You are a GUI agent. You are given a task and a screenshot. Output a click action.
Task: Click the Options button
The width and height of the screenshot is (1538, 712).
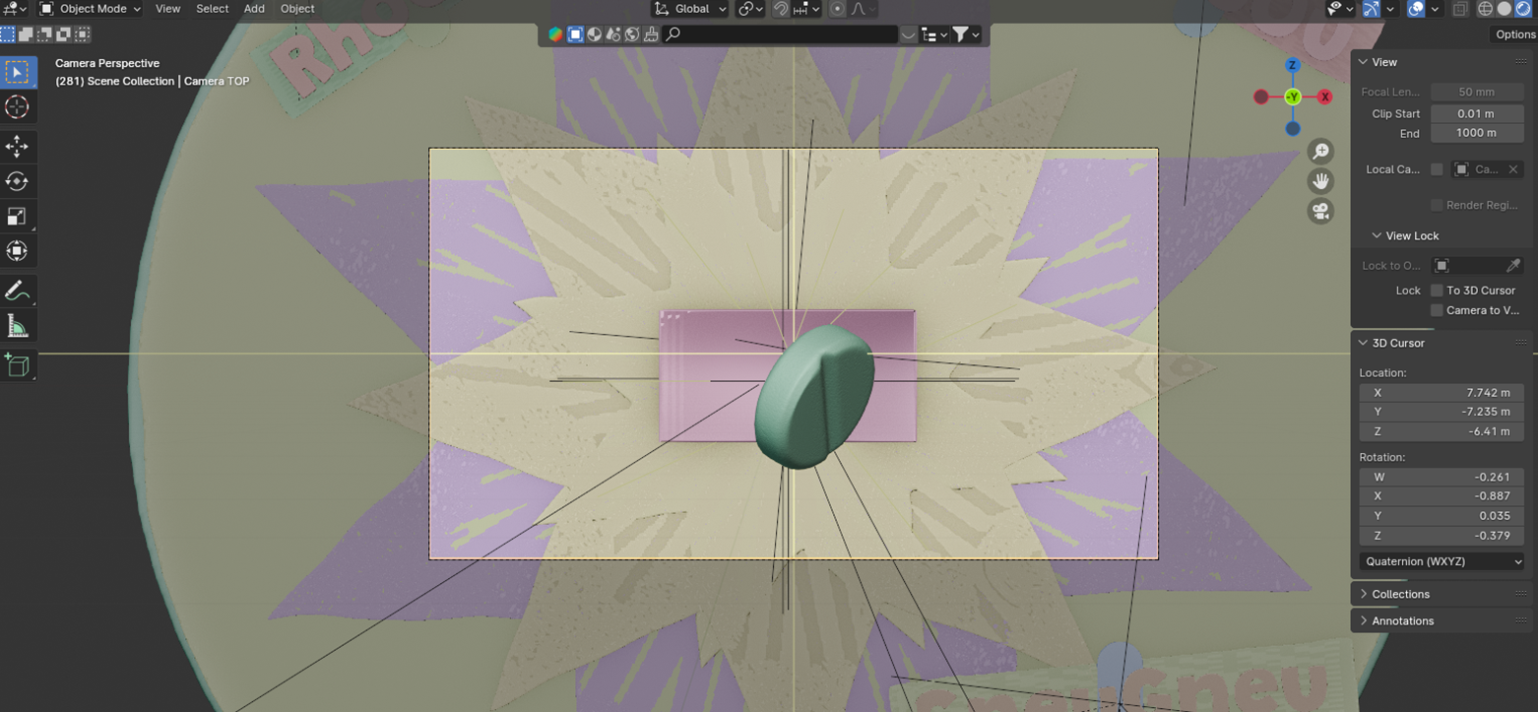point(1514,34)
